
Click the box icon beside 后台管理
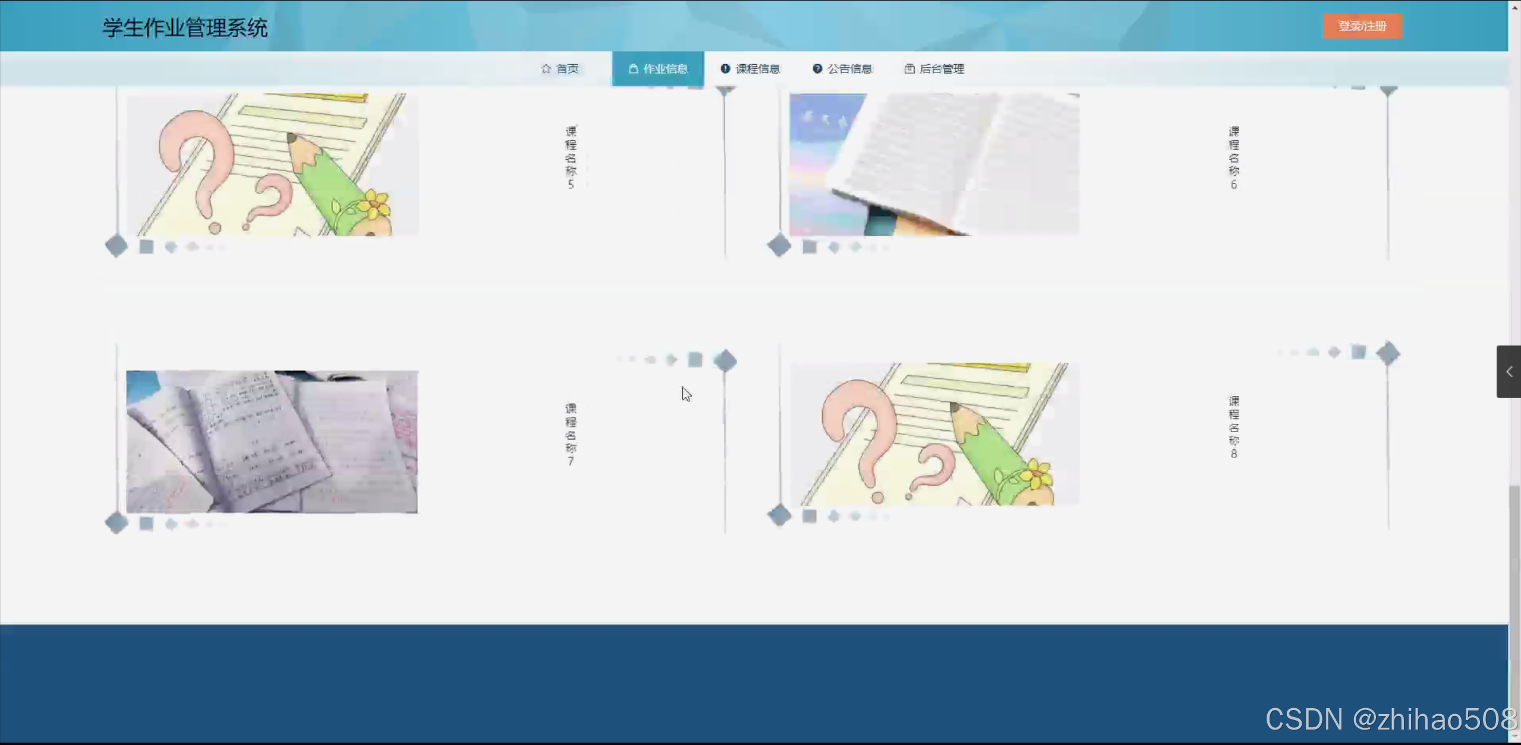pos(909,69)
